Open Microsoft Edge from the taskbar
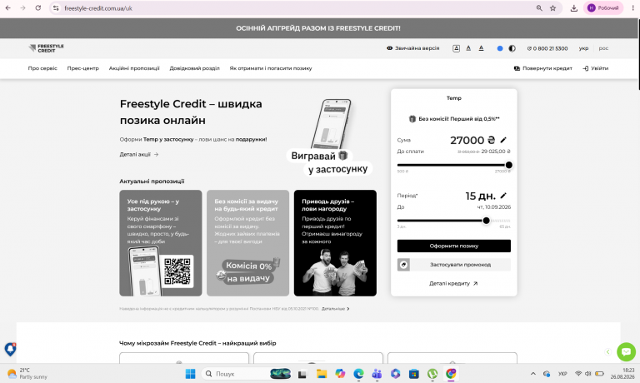The width and height of the screenshot is (640, 383). [358, 374]
